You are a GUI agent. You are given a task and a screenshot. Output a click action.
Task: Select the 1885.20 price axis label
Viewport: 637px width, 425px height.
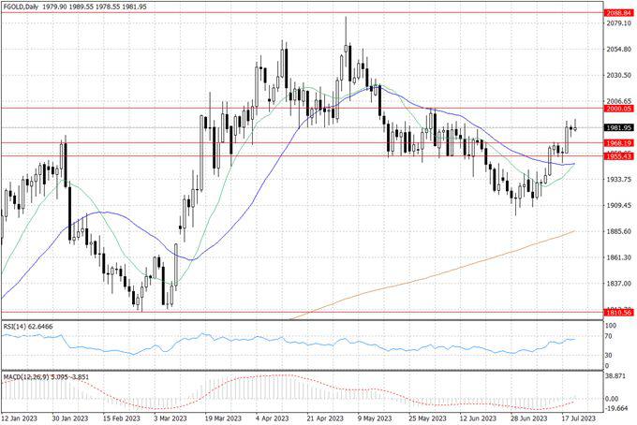click(615, 231)
